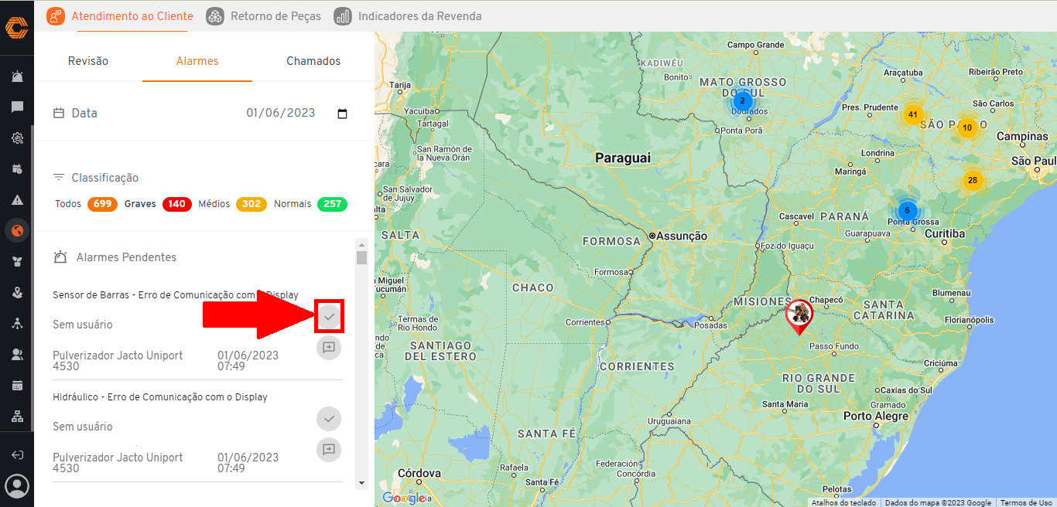Forward the Sensor de Barras alarm message icon

[329, 348]
